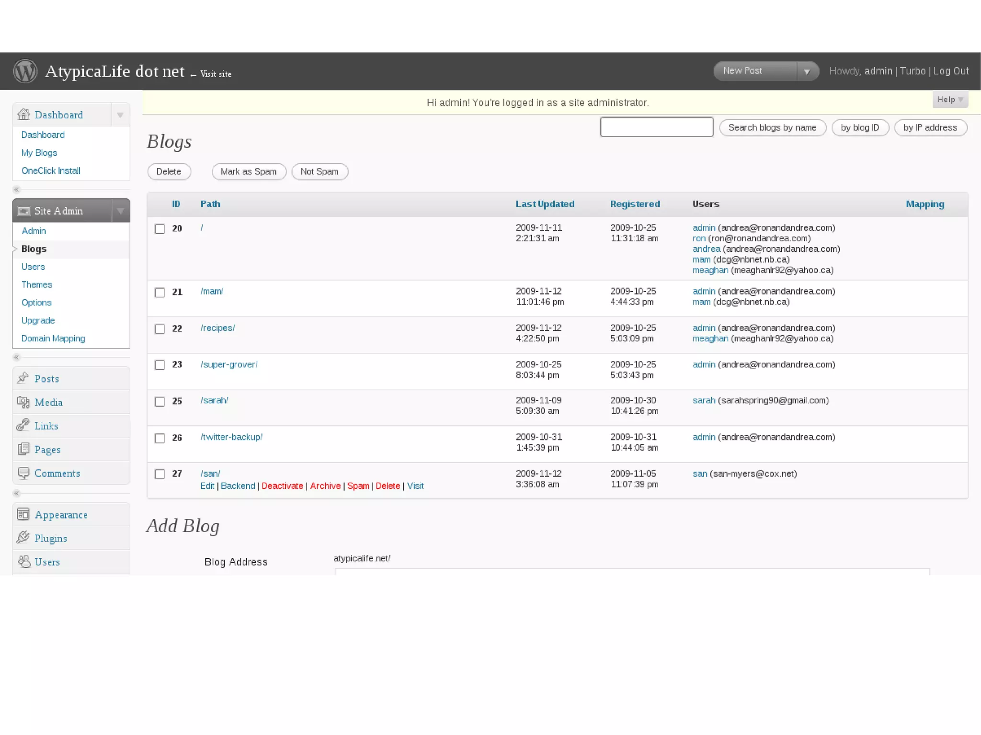Focus the blog search text field

(x=656, y=127)
